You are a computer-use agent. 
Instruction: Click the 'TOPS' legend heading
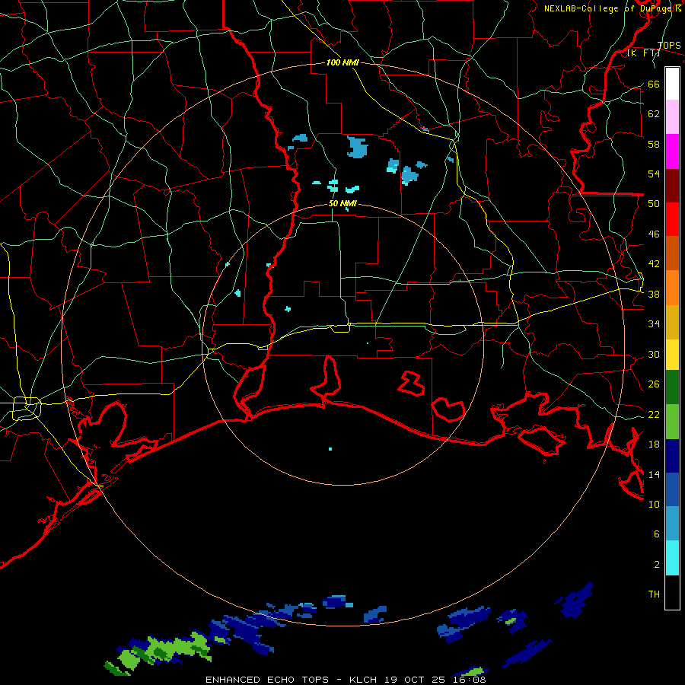669,46
